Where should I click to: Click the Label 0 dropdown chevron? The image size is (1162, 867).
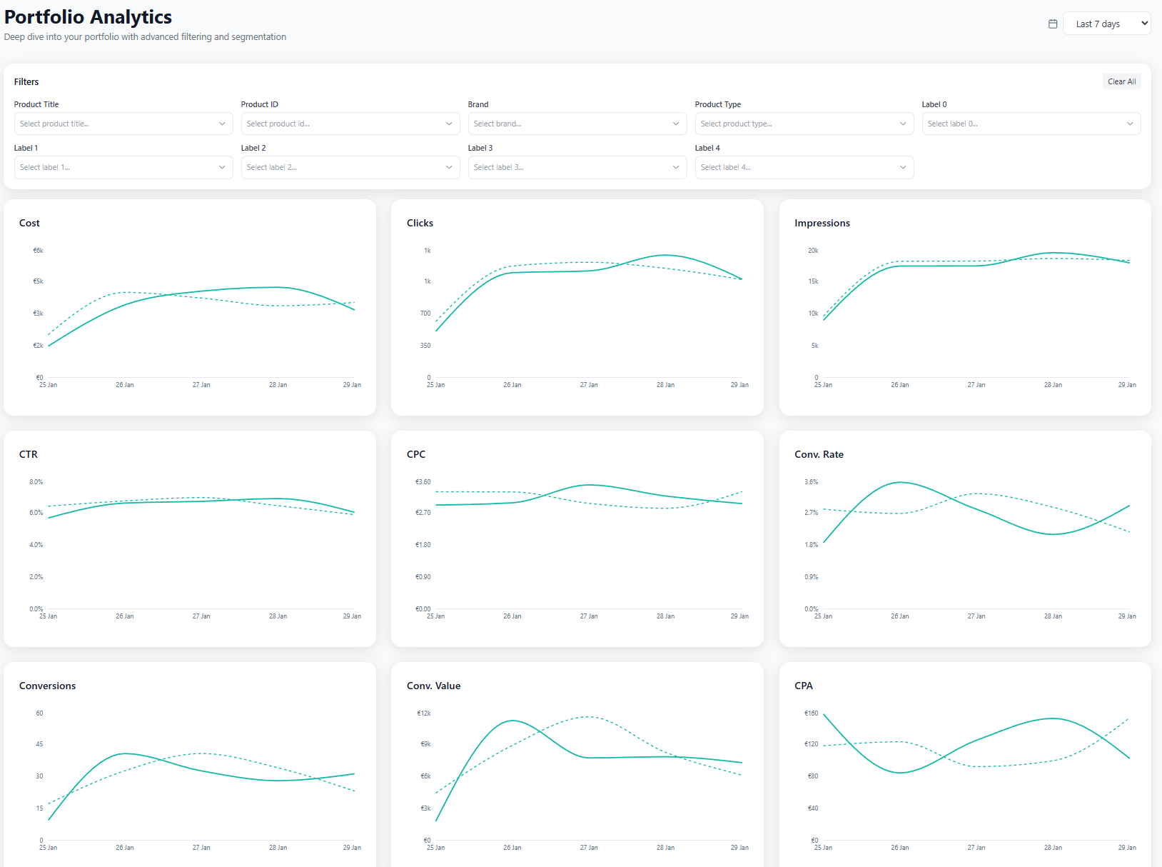click(x=1130, y=123)
